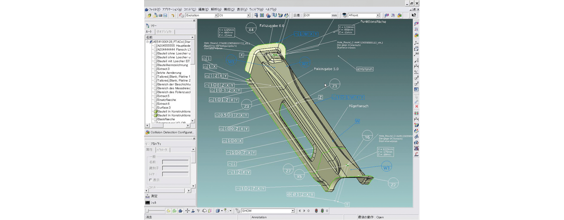Screen dimensions: 564x220
Task: Open the ウィンドウ menu
Action: 256,9
